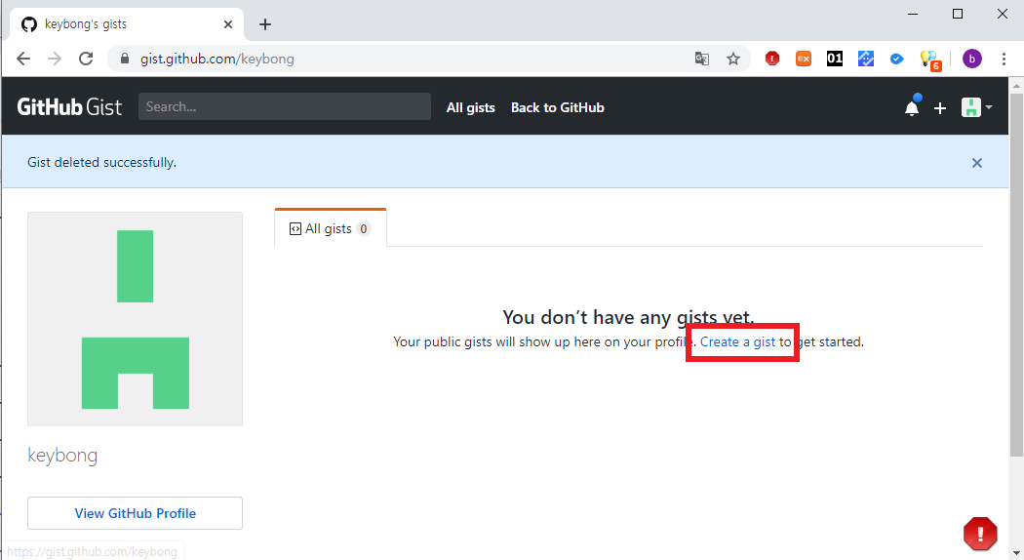Maximize the Chrome window
The height and width of the screenshot is (560, 1024).
(x=958, y=14)
